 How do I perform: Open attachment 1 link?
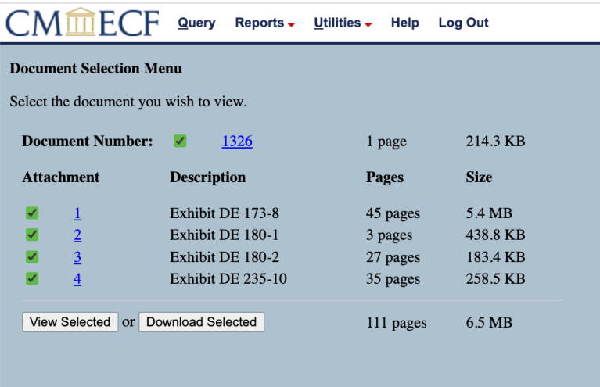(x=77, y=213)
